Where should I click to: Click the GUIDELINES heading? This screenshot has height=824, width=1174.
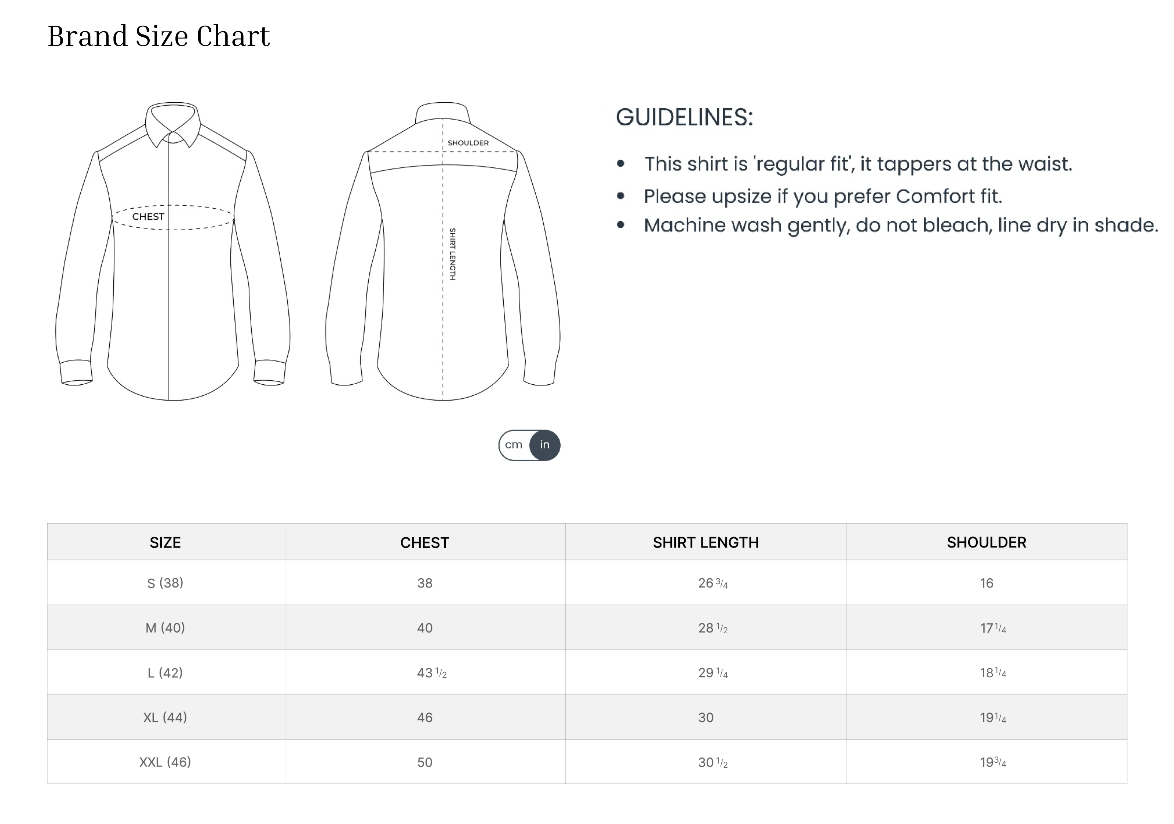click(x=684, y=118)
